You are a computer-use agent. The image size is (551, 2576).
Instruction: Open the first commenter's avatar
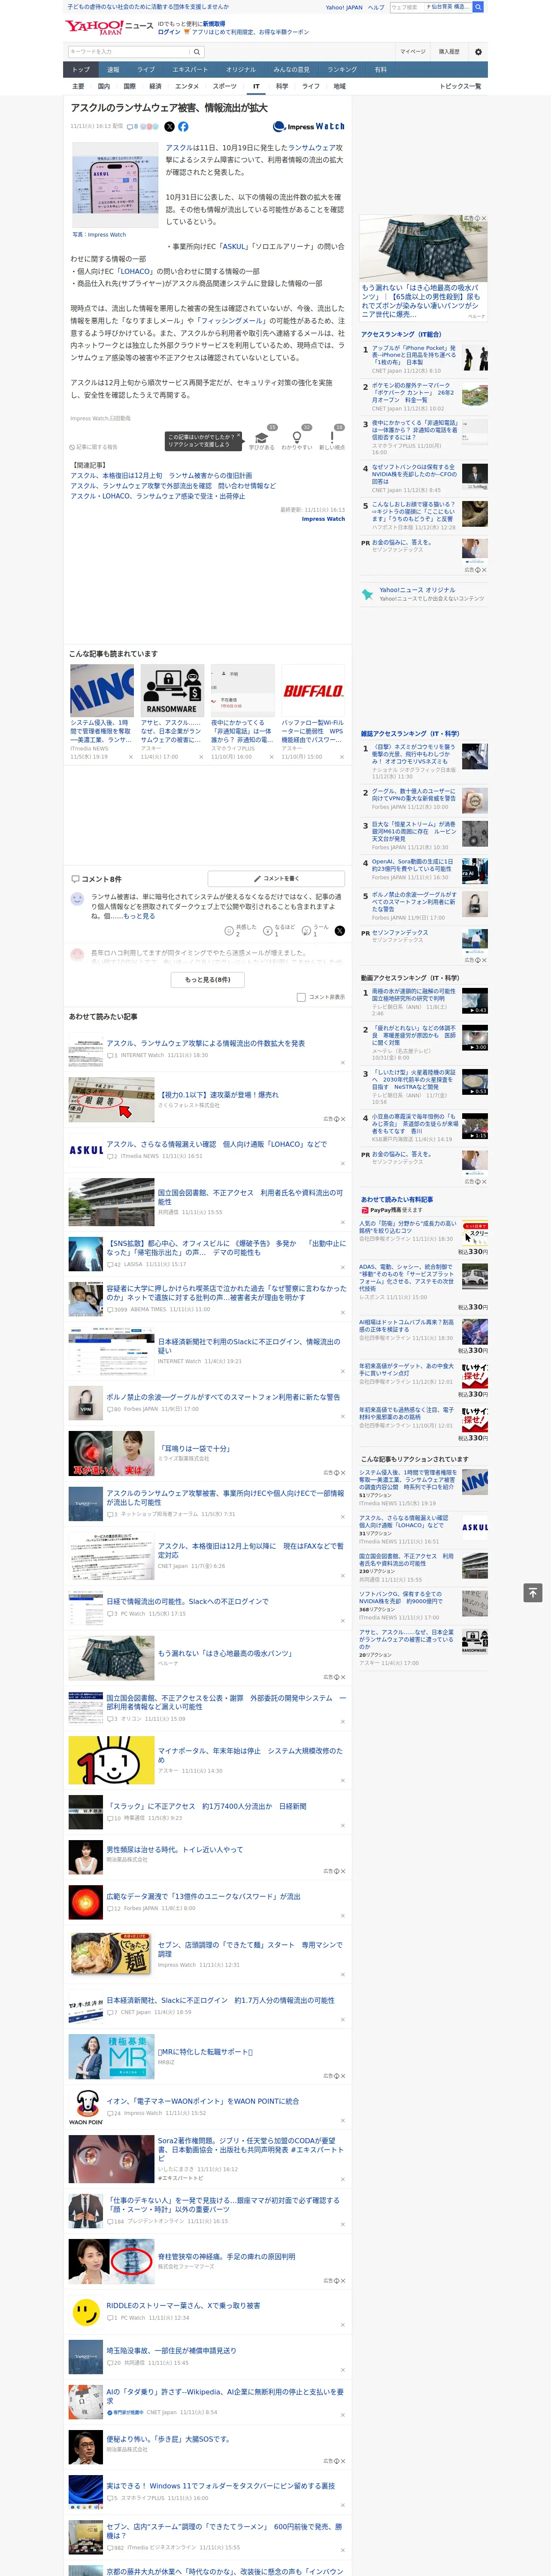click(x=77, y=899)
